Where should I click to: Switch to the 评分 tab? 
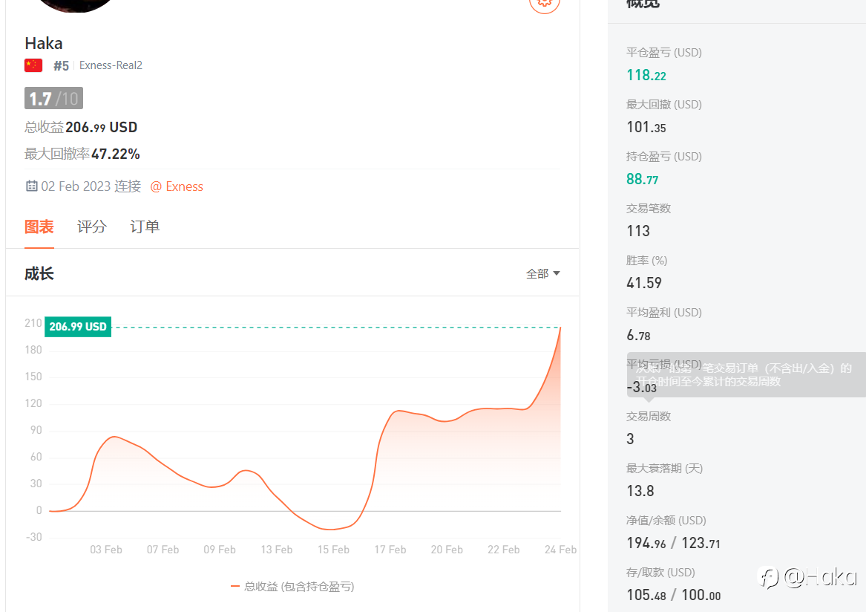tap(92, 227)
